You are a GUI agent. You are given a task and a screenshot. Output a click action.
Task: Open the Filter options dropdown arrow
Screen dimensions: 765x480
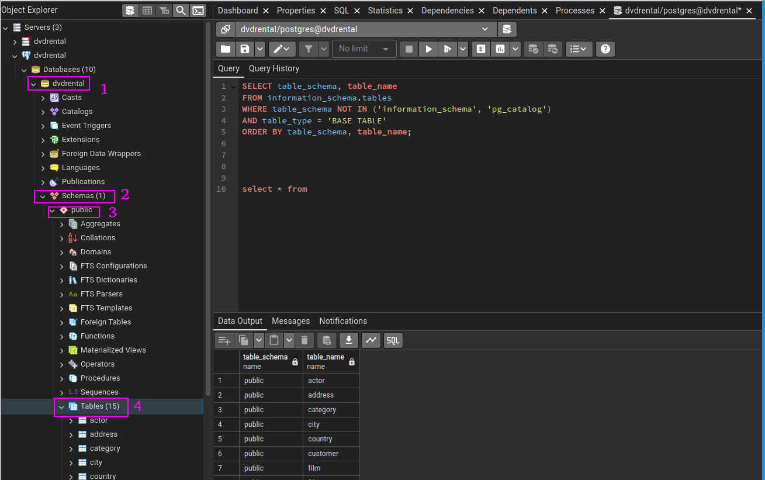[324, 49]
